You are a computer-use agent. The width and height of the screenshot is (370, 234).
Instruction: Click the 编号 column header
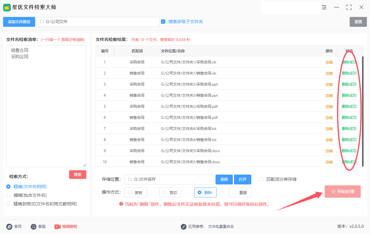coord(105,51)
